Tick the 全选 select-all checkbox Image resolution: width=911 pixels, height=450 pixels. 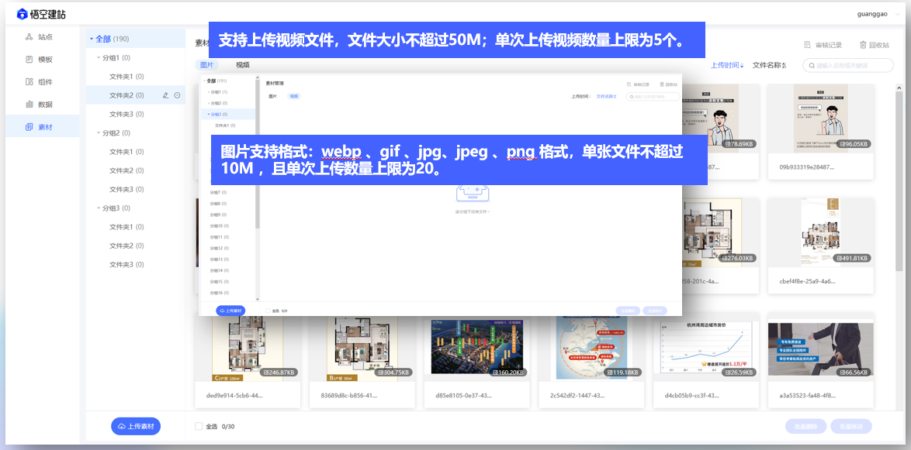(x=199, y=426)
